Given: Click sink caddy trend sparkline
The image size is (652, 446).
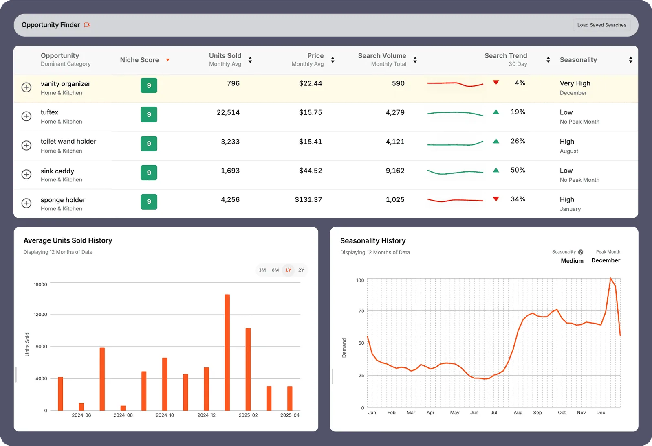Looking at the screenshot, I should (455, 172).
